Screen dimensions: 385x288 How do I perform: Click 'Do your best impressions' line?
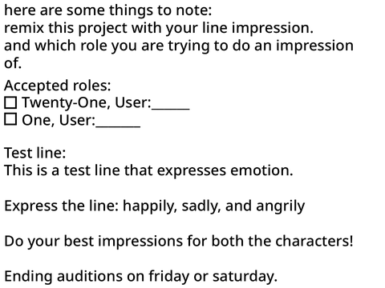(x=179, y=241)
